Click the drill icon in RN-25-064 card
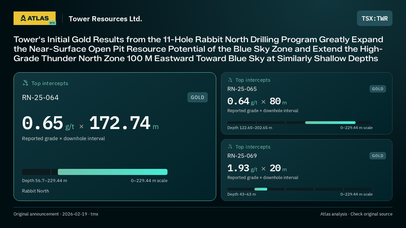Image resolution: width=406 pixels, height=228 pixels. 25,83
